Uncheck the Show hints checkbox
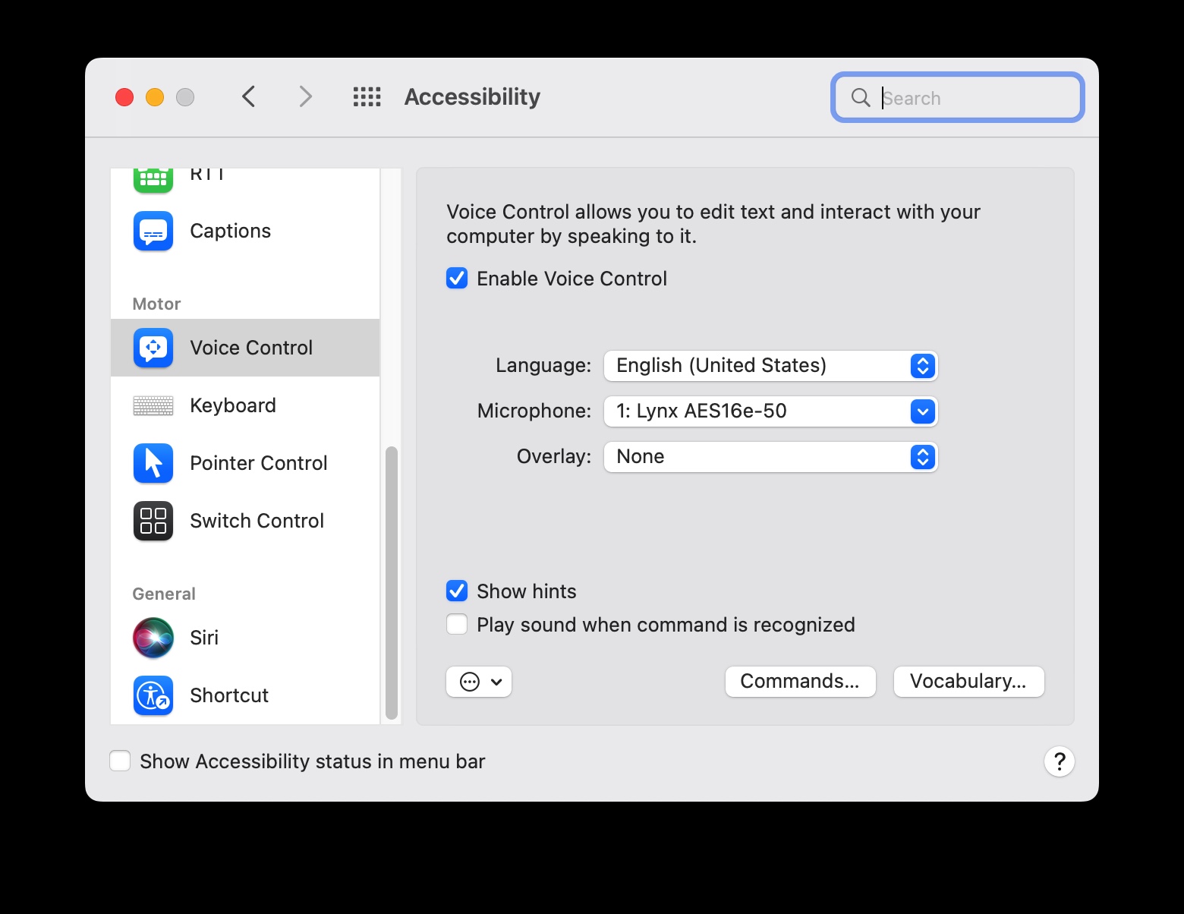 (x=457, y=591)
